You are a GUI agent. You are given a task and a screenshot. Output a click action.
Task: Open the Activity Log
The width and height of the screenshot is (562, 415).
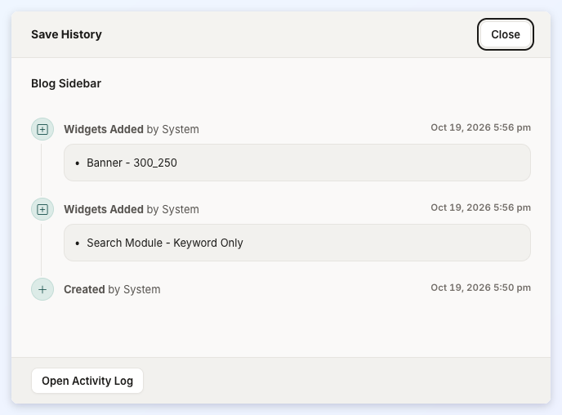tap(87, 381)
